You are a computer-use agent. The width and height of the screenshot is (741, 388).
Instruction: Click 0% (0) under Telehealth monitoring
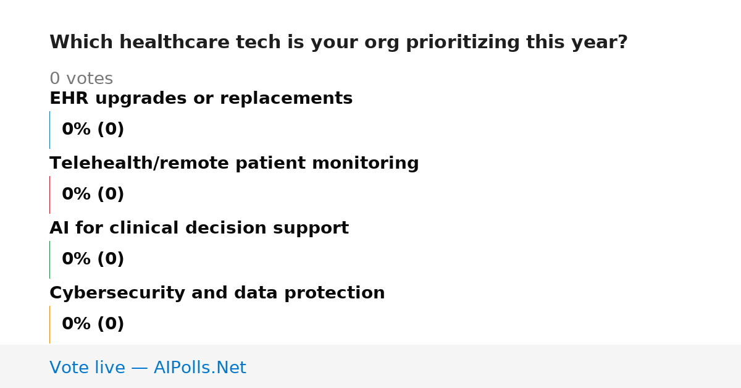point(93,195)
